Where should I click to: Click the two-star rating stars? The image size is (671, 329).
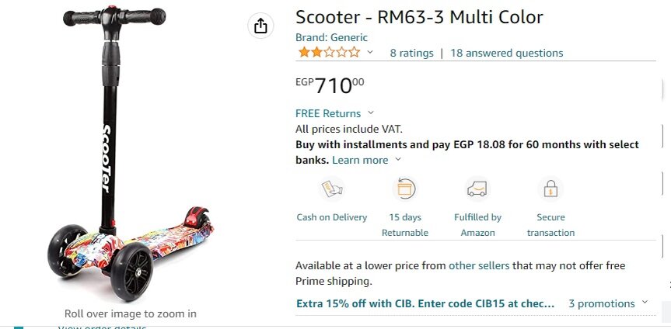[330, 53]
